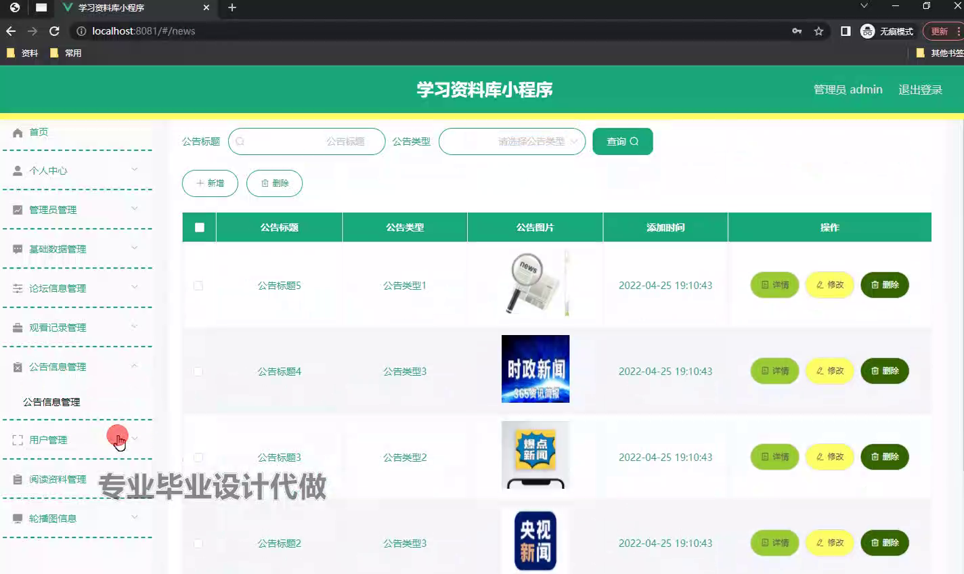Screen dimensions: 964x574
Task: Tick the select-all checkbox in table header
Action: pyautogui.click(x=200, y=227)
